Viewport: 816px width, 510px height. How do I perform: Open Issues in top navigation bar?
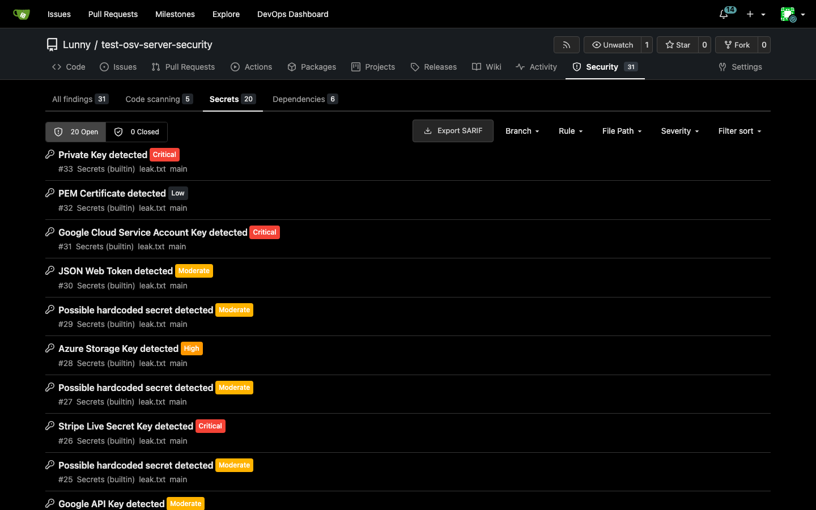pos(59,14)
